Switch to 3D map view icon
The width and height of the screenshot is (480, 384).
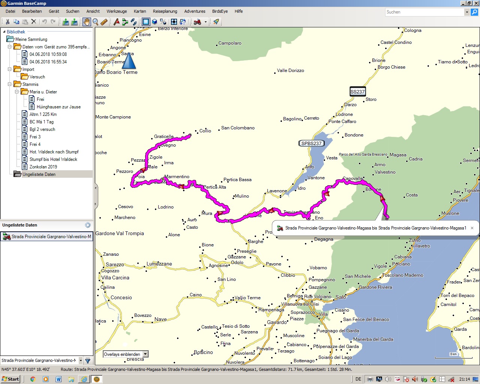pyautogui.click(x=154, y=22)
